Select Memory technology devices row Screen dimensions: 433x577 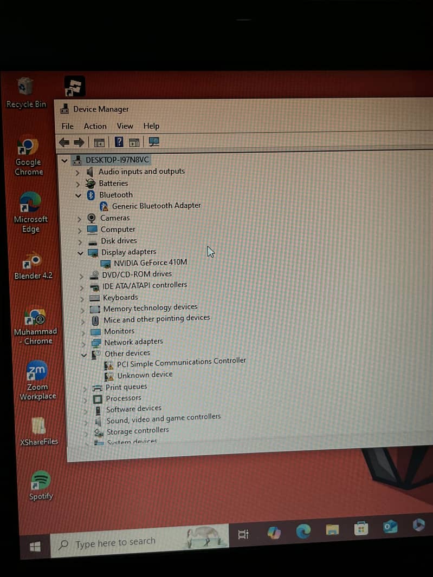click(144, 308)
